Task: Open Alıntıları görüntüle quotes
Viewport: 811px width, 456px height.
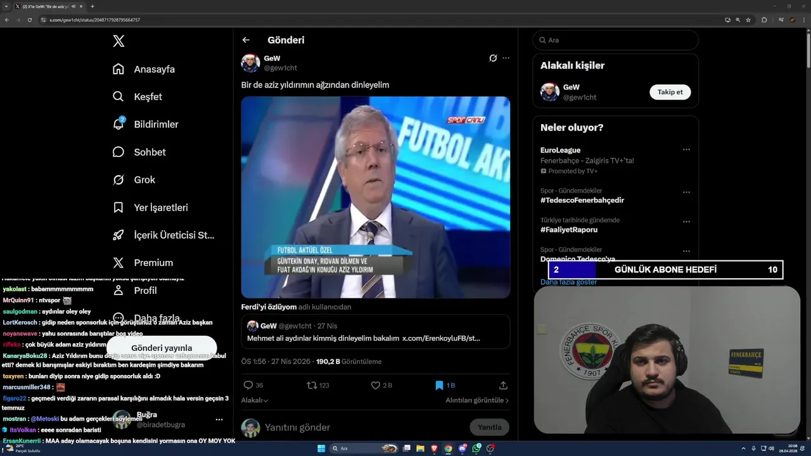Action: 477,400
